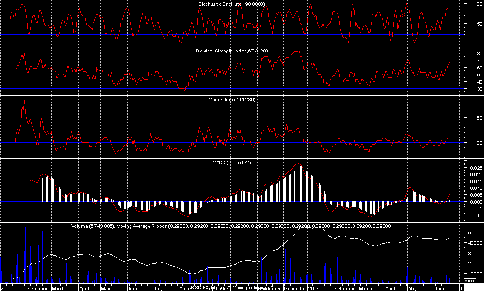Click the February label on the date axis
Viewport: 484px width, 291px height.
[x=37, y=288]
